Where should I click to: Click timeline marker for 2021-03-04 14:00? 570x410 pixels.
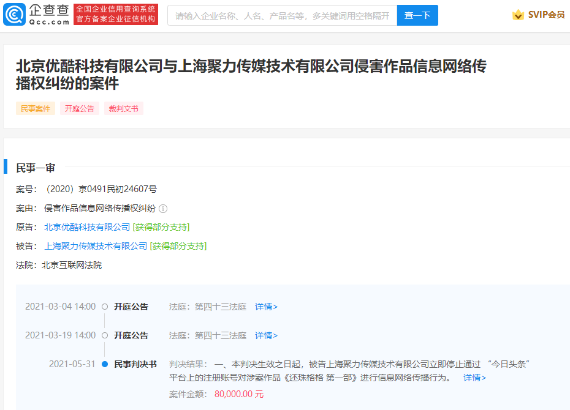105,307
